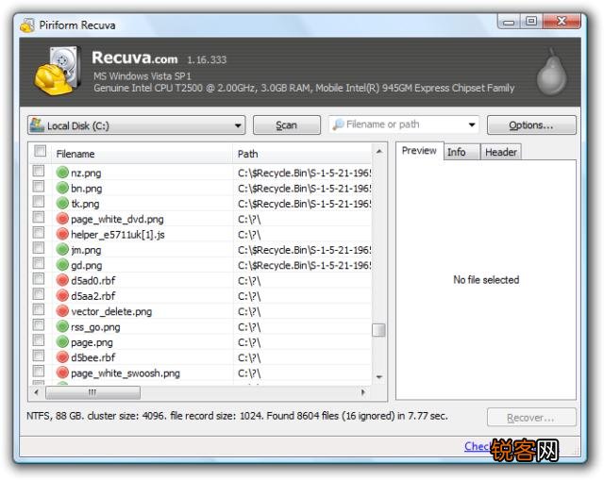The image size is (604, 480).
Task: Click the horizontal scroll right arrow
Action: 362,393
